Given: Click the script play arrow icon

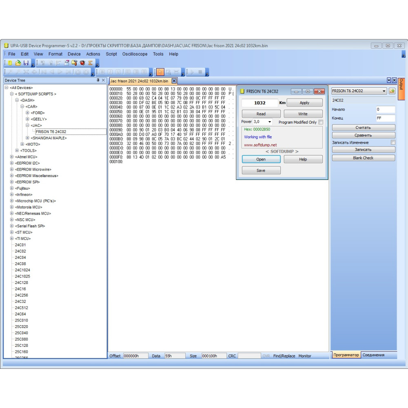Looking at the screenshot, I should [193, 72].
